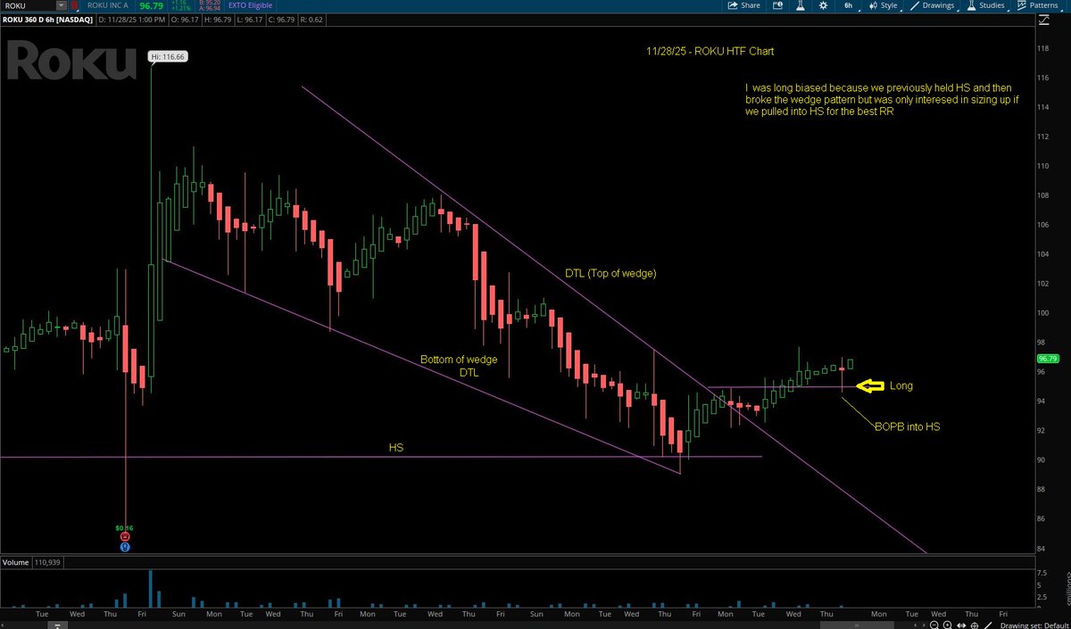1071x629 pixels.
Task: Click the Volume subgraph label
Action: (15, 563)
